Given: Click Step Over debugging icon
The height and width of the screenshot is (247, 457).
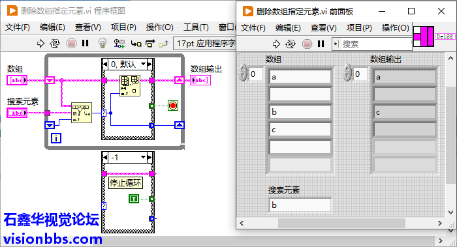Looking at the screenshot, I should [x=150, y=44].
